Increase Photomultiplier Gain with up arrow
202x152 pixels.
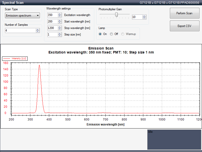point(144,16)
